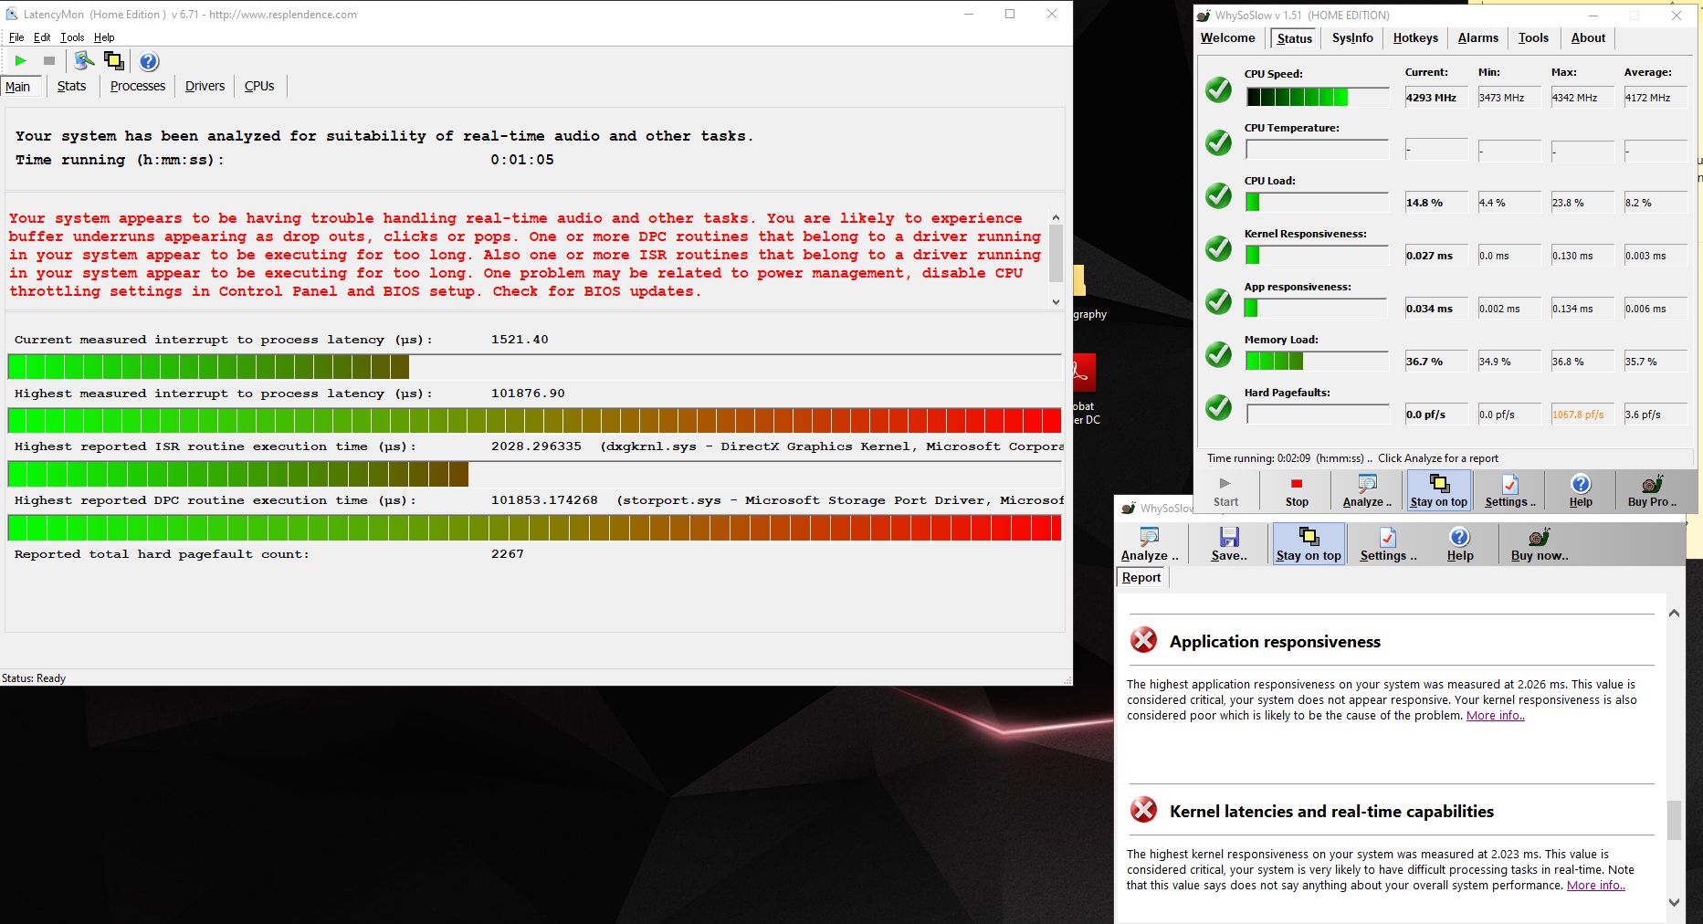Open the SysInfo tab in WhySoSlow
The image size is (1703, 924).
tap(1352, 37)
